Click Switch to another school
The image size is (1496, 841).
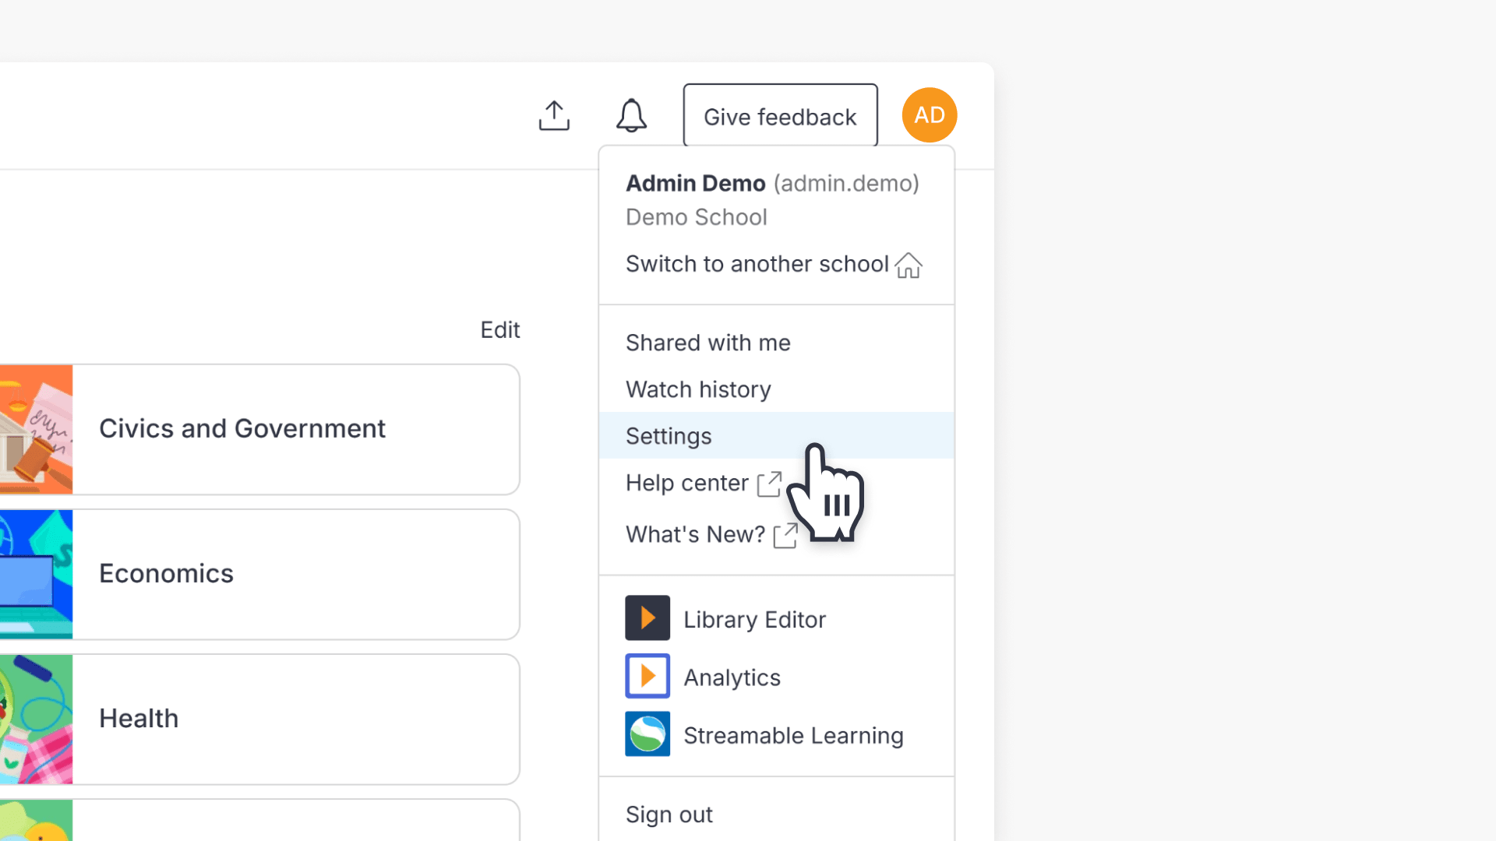(757, 264)
